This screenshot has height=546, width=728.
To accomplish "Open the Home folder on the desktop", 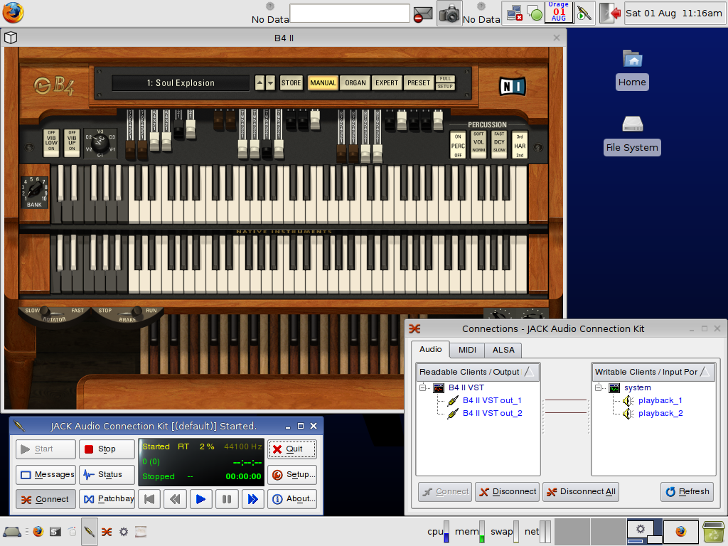I will point(632,70).
